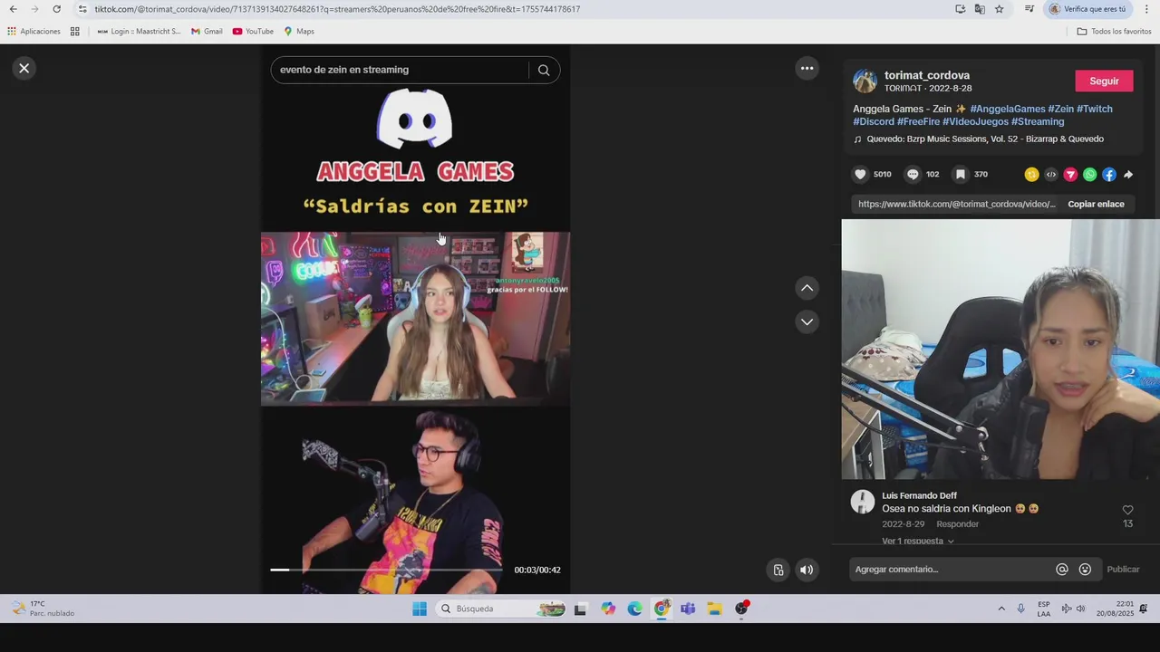Viewport: 1160px width, 652px height.
Task: Open Luis Fernando Deff's avatar
Action: (x=863, y=502)
